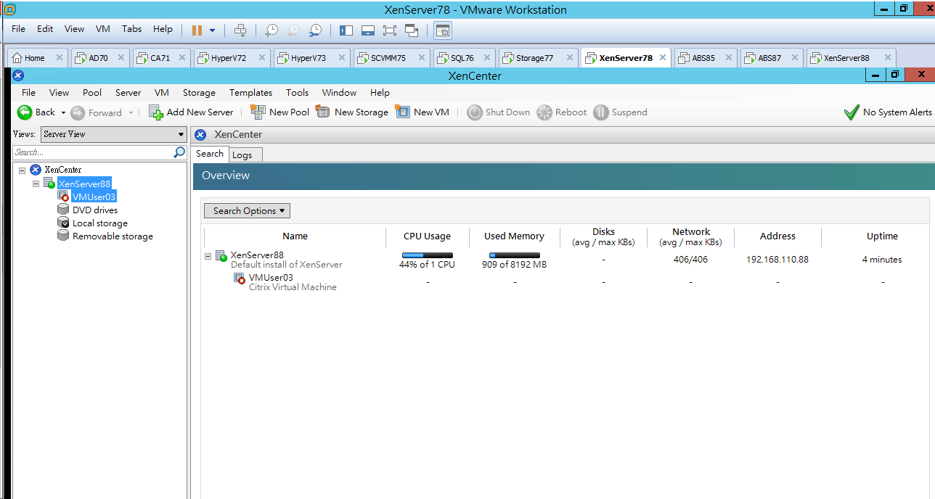Screen dimensions: 935x499
Task: Click Shut Down power icon
Action: (475, 112)
